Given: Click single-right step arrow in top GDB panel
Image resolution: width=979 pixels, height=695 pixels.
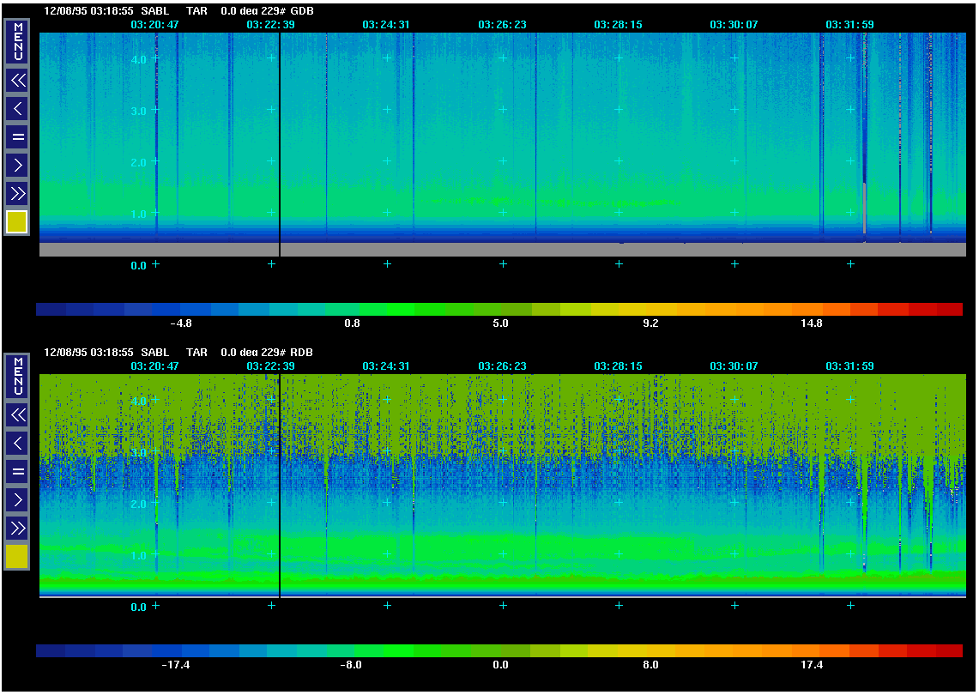Looking at the screenshot, I should pos(17,164).
